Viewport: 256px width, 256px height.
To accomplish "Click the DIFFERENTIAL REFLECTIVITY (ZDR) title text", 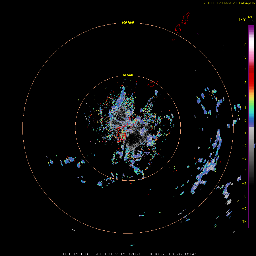I will 101,254.
